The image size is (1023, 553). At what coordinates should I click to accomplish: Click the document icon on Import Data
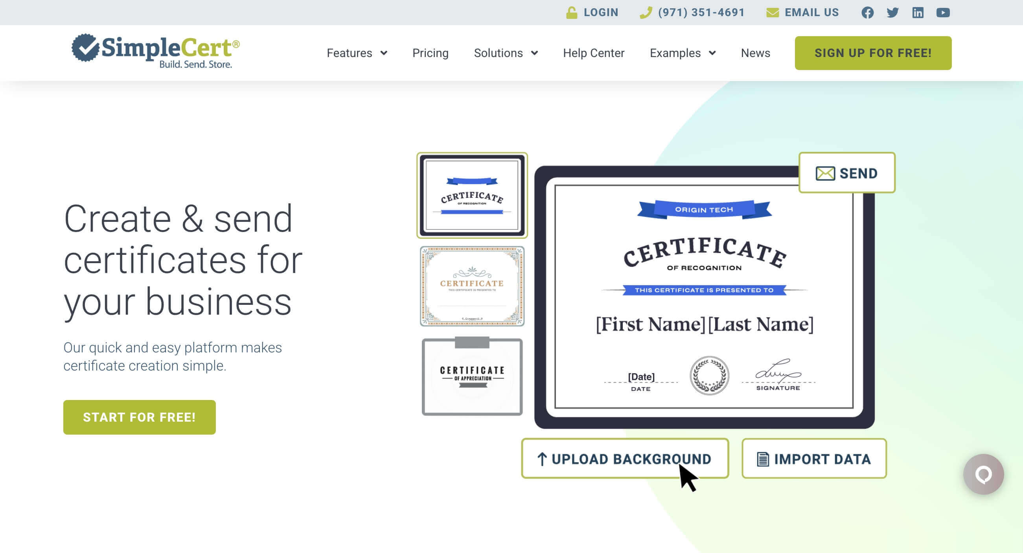[762, 459]
